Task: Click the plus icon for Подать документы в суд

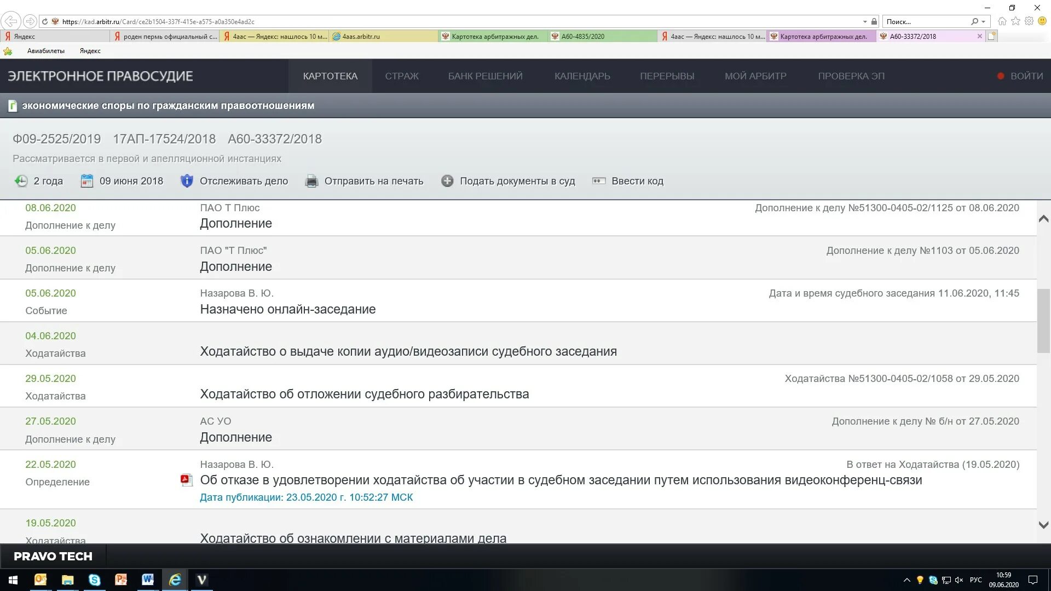Action: tap(447, 181)
